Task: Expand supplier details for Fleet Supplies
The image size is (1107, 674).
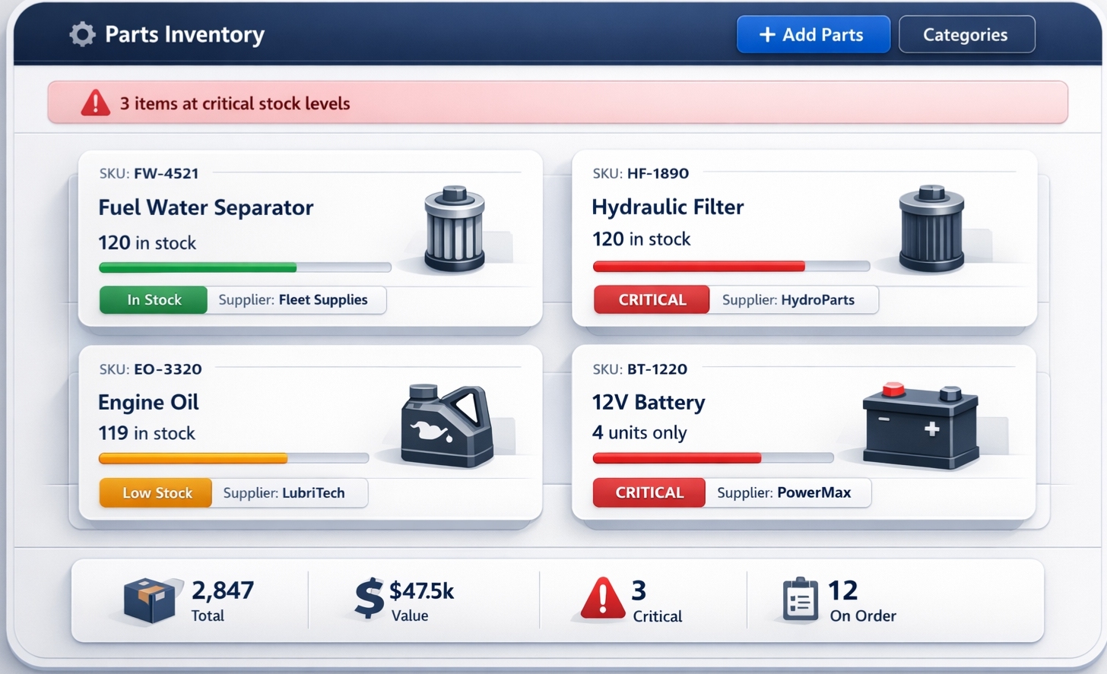Action: pyautogui.click(x=297, y=299)
